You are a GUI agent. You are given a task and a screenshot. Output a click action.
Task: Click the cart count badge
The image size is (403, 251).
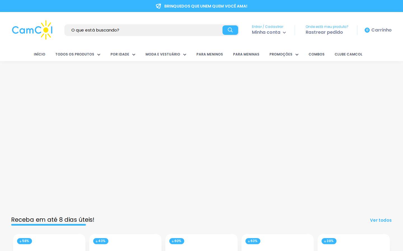pyautogui.click(x=367, y=30)
